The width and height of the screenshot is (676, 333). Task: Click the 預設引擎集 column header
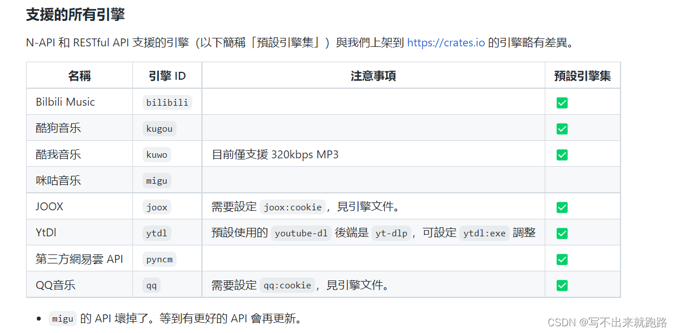pos(583,76)
